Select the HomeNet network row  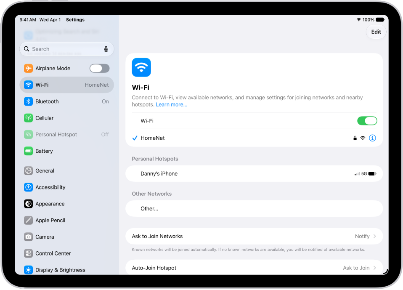pyautogui.click(x=254, y=138)
